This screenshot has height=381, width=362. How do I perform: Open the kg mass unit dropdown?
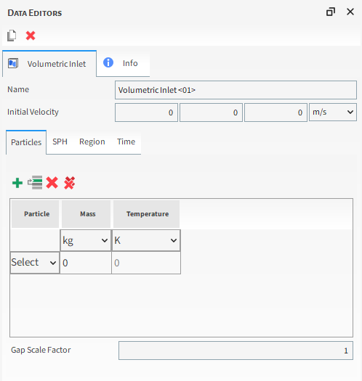pos(86,240)
